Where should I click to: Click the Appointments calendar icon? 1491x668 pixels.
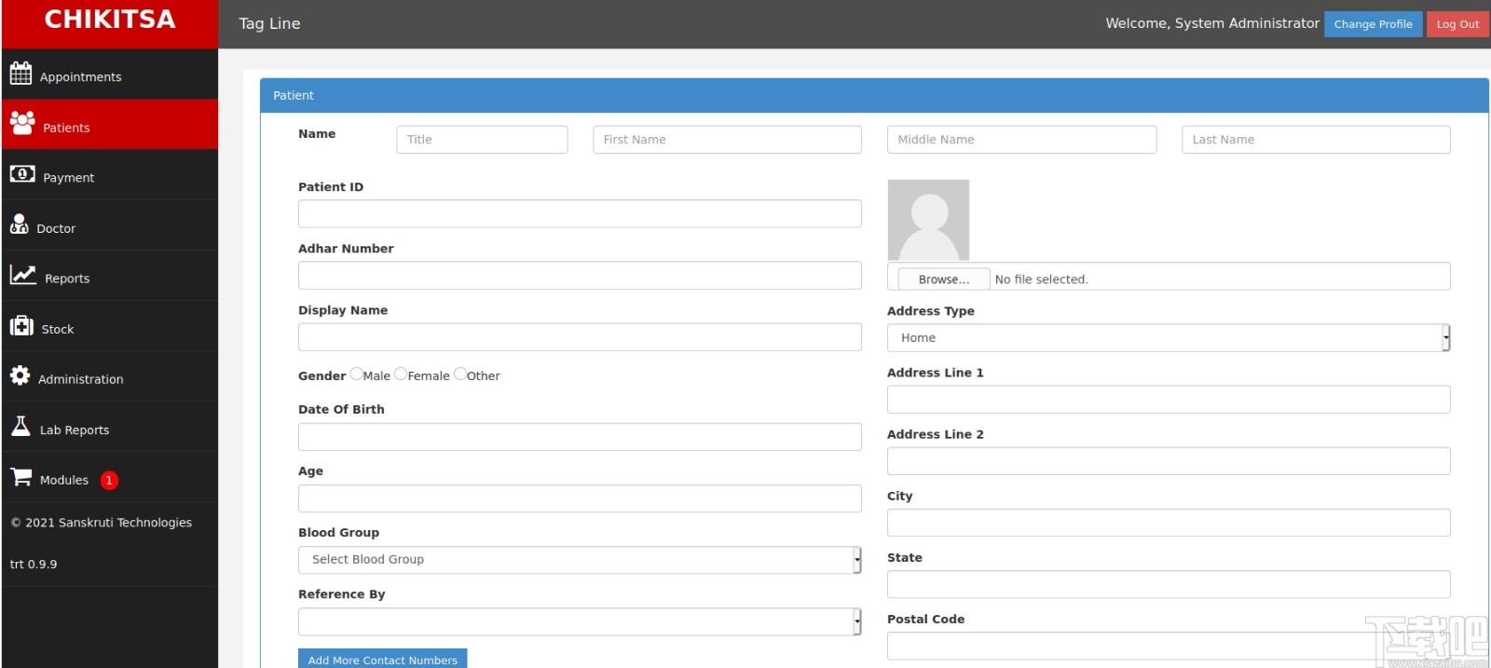coord(21,74)
